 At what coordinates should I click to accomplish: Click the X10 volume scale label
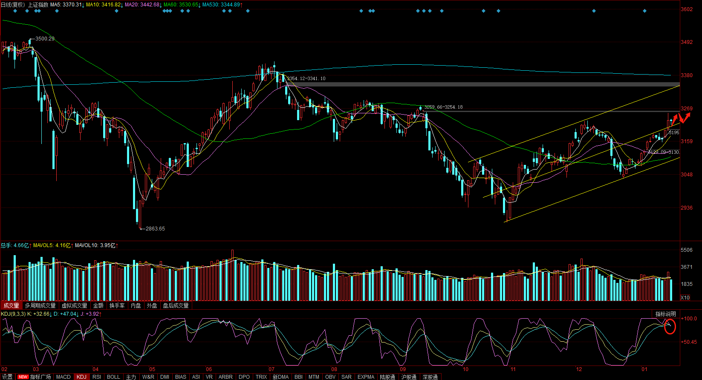tap(685, 298)
